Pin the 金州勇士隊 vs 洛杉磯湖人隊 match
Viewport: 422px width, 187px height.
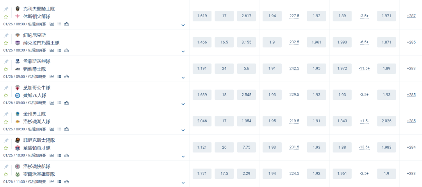(6, 114)
